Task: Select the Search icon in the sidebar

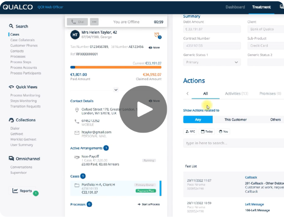Action: [11, 26]
